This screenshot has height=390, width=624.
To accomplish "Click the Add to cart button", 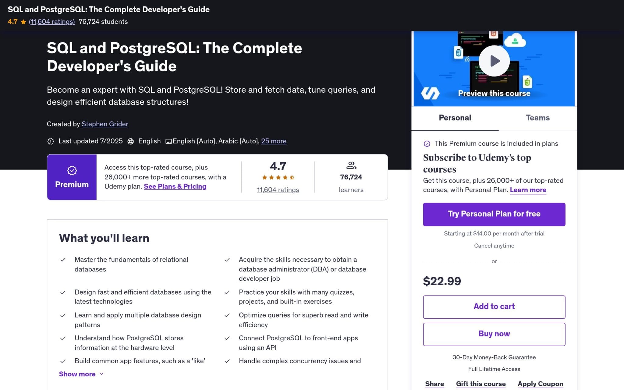I will pyautogui.click(x=494, y=307).
